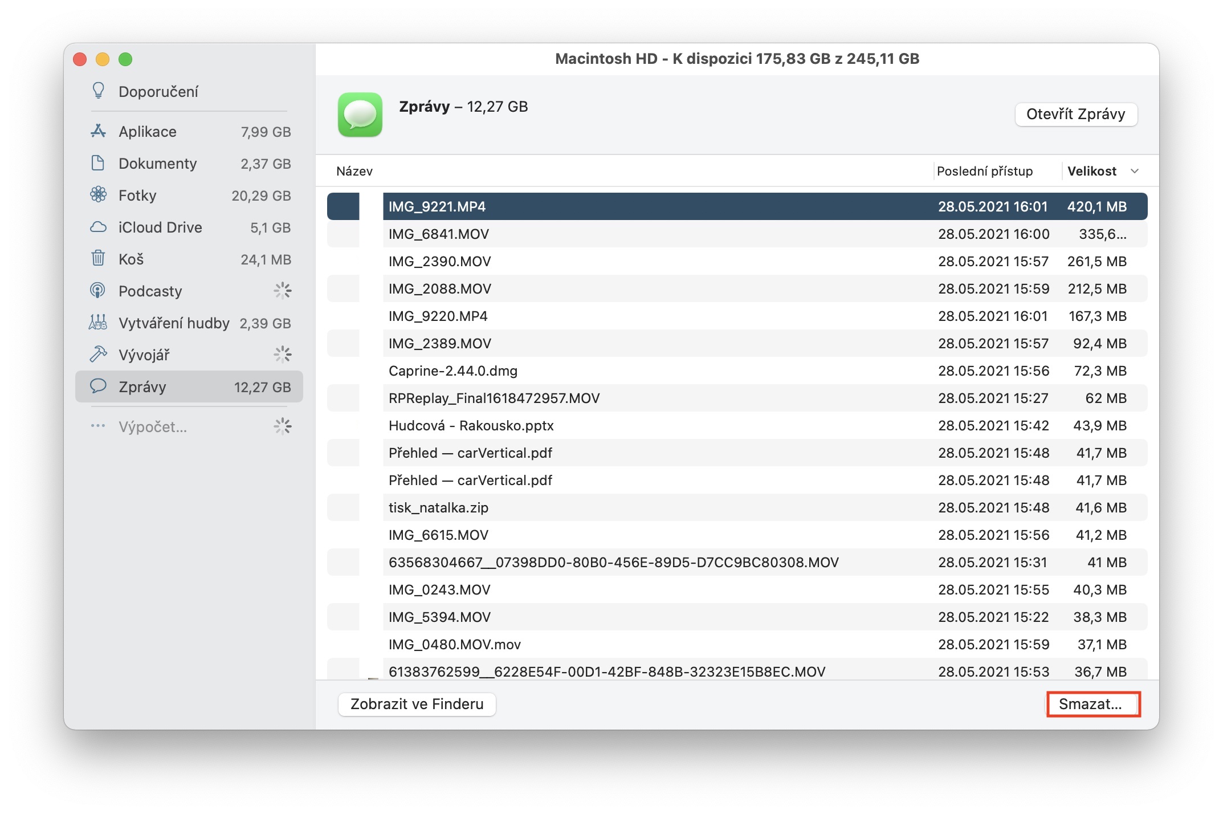Select file Caprine-2.44.0.dmg in list
Screen dimensions: 1223x814
[x=453, y=371]
